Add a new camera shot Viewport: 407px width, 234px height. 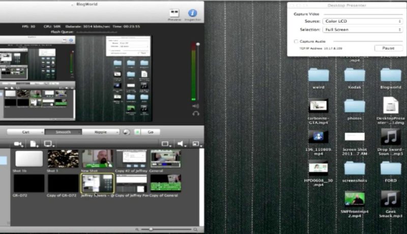19,144
